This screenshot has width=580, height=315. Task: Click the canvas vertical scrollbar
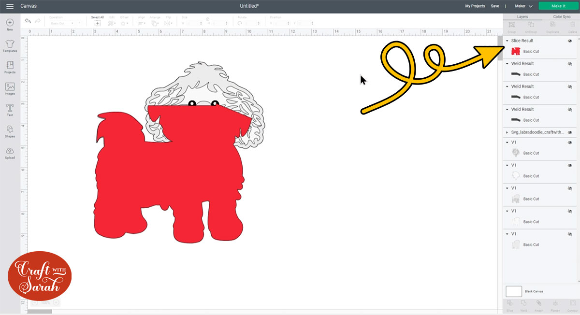[x=500, y=47]
